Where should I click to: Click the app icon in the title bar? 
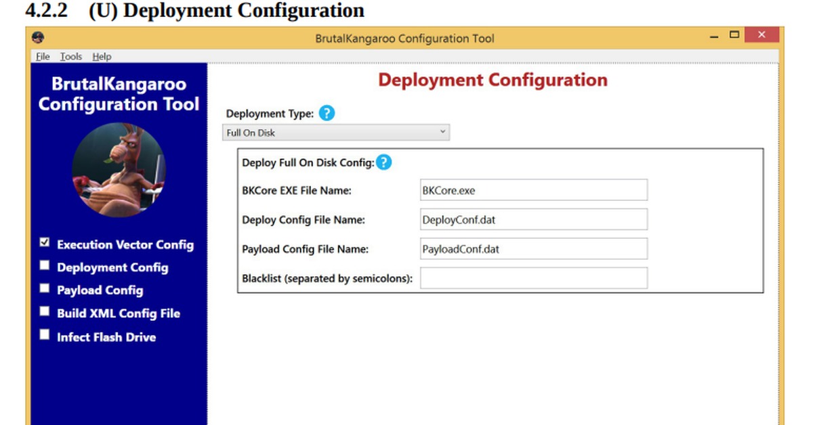(x=39, y=38)
